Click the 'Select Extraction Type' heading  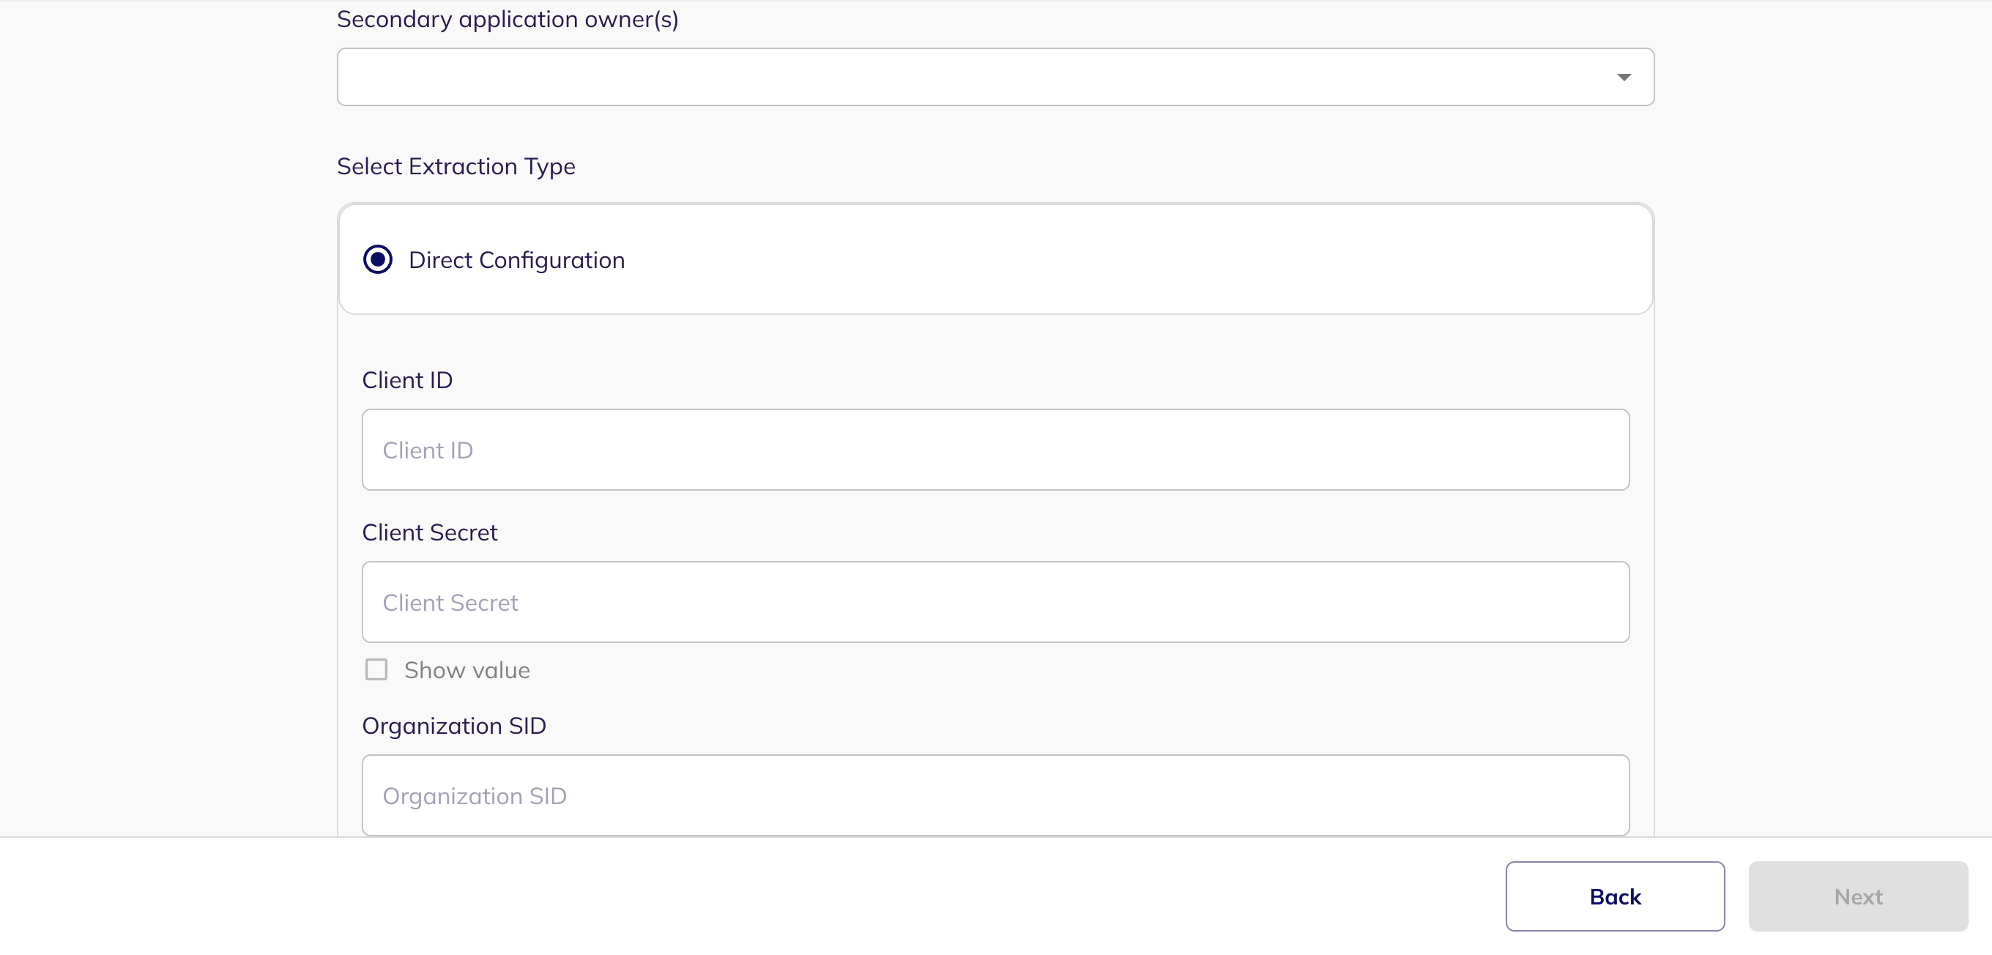[456, 166]
